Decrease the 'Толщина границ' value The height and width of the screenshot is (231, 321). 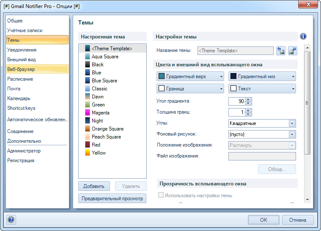click(248, 114)
